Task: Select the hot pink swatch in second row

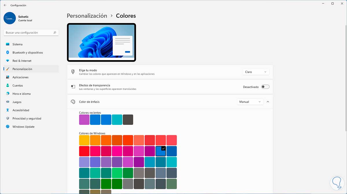Action: pyautogui.click(x=117, y=151)
